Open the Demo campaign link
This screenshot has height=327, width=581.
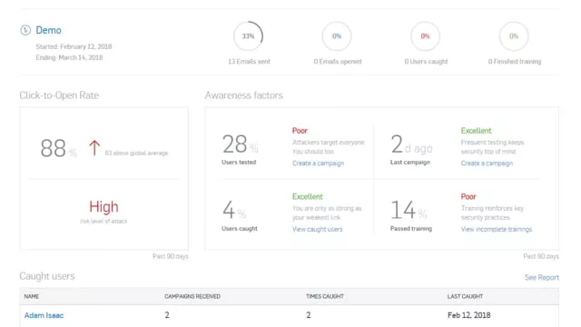48,30
